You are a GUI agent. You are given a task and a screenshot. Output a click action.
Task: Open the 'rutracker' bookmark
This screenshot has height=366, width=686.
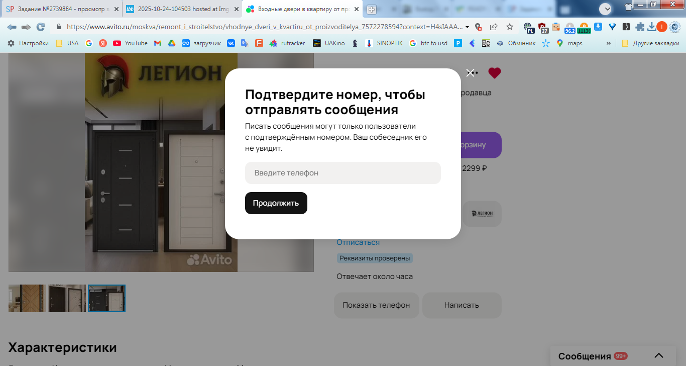[x=287, y=43]
